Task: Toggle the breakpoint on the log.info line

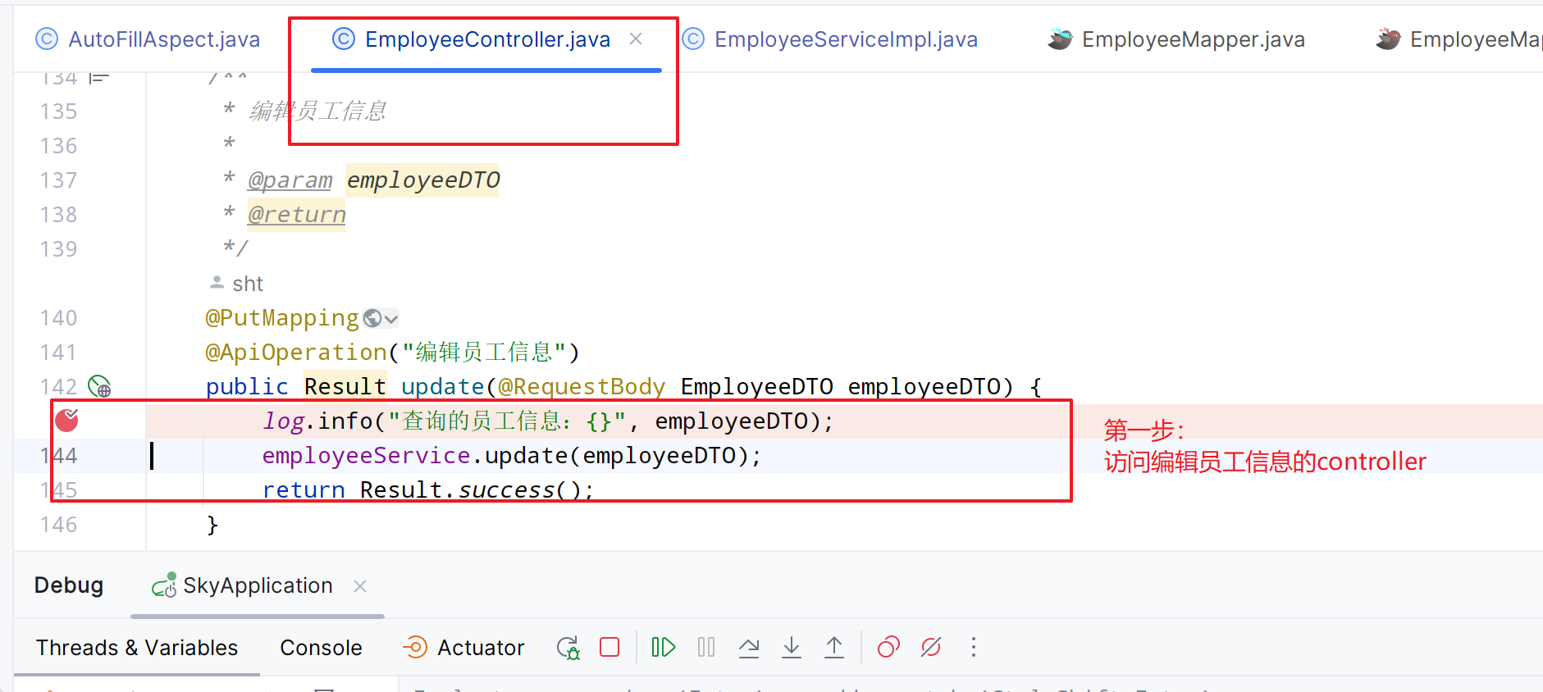Action: (66, 421)
